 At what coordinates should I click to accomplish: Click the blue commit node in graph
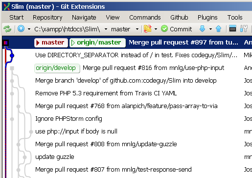(12, 56)
